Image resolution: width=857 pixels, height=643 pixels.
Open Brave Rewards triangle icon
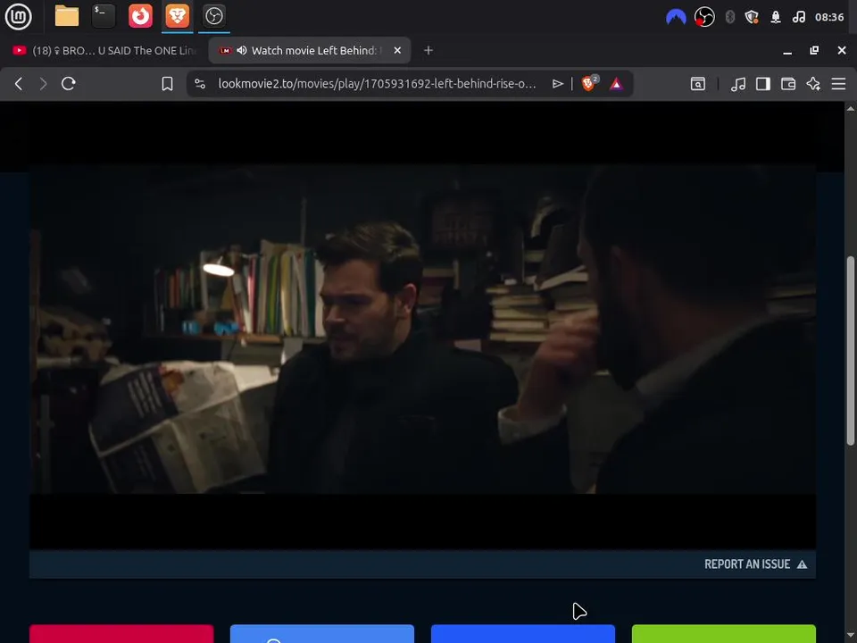[616, 84]
